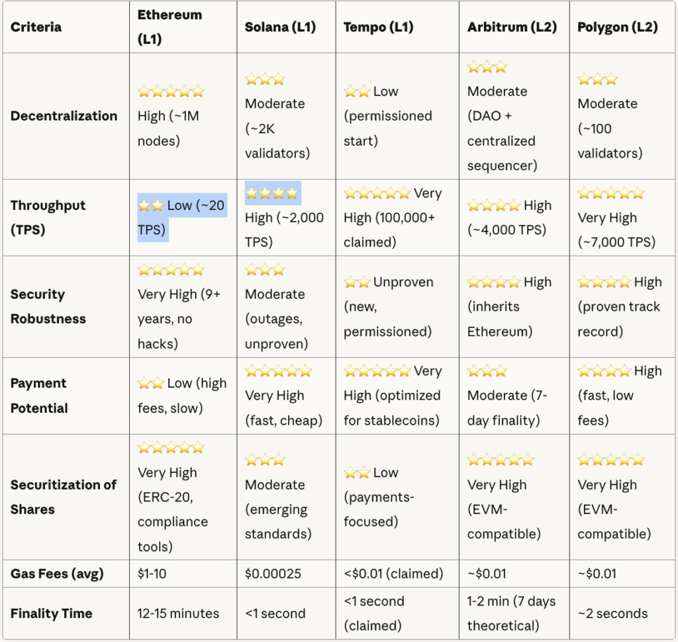This screenshot has width=678, height=642.
Task: Select 'Very High (fast, cheap)' text
Action: click(x=283, y=408)
